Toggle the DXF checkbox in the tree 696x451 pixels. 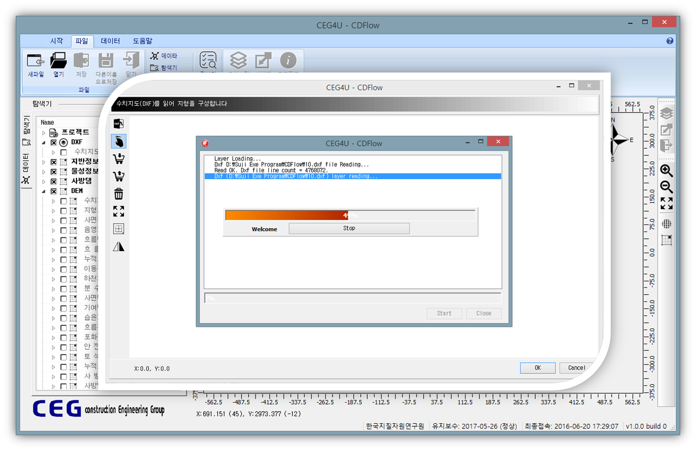click(54, 142)
